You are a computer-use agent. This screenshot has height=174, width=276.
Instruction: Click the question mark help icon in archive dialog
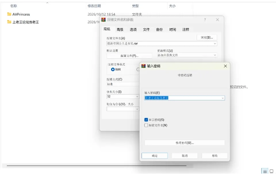pyautogui.click(x=205, y=20)
